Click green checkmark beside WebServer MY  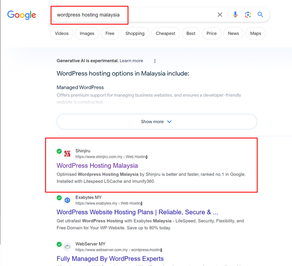59,244
